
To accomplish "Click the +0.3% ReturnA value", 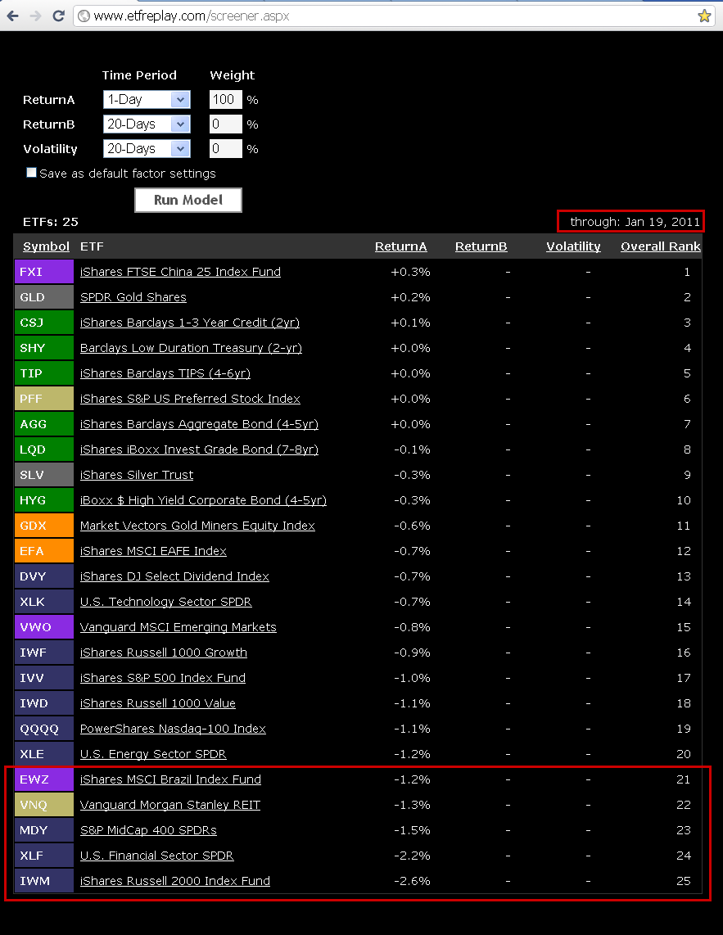I will point(410,272).
